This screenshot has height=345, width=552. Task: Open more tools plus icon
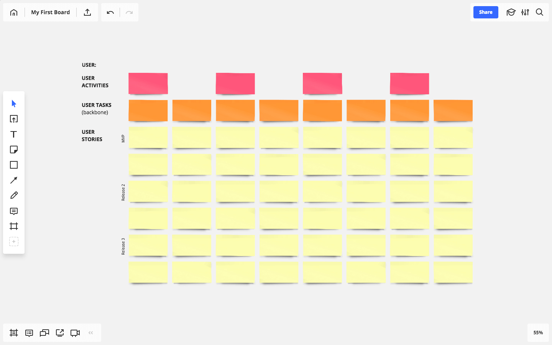[14, 242]
